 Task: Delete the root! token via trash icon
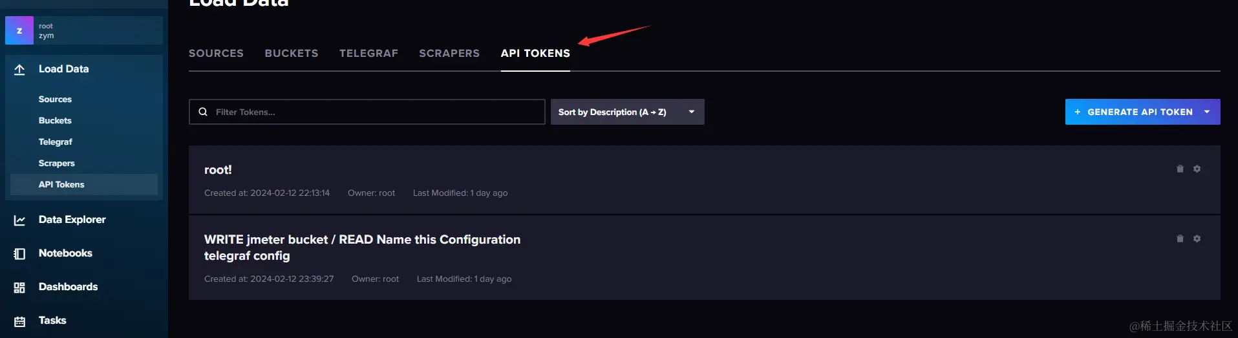(1180, 169)
